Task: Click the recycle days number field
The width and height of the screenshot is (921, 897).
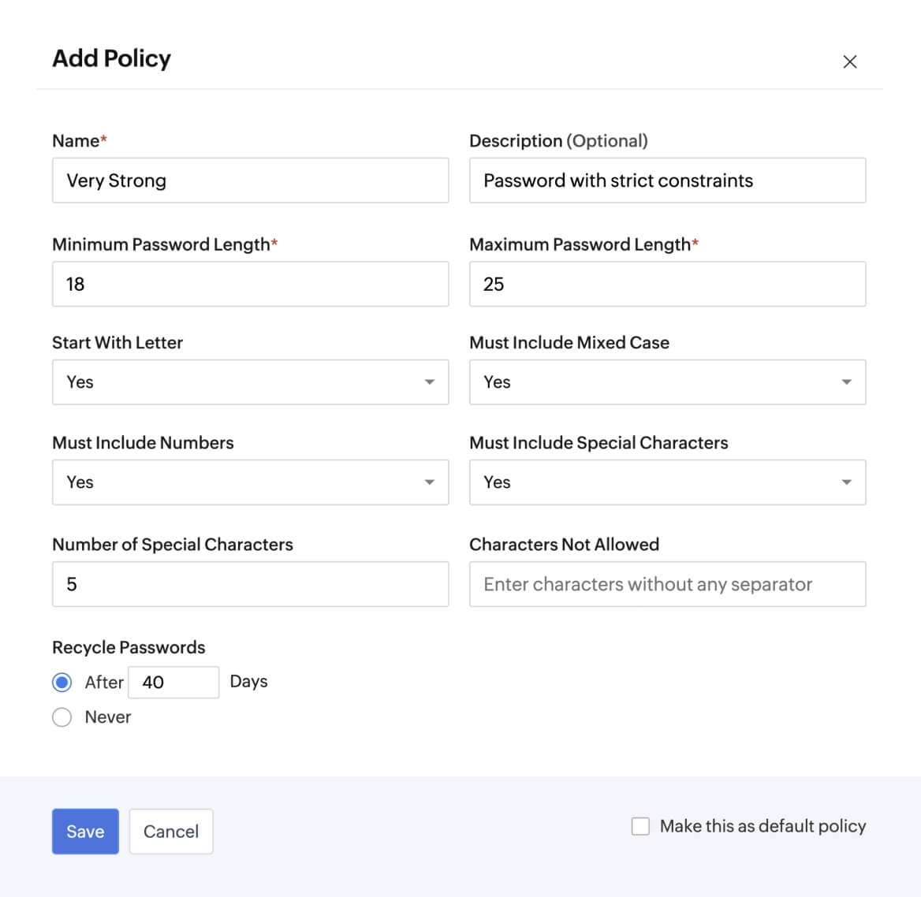Action: tap(173, 682)
